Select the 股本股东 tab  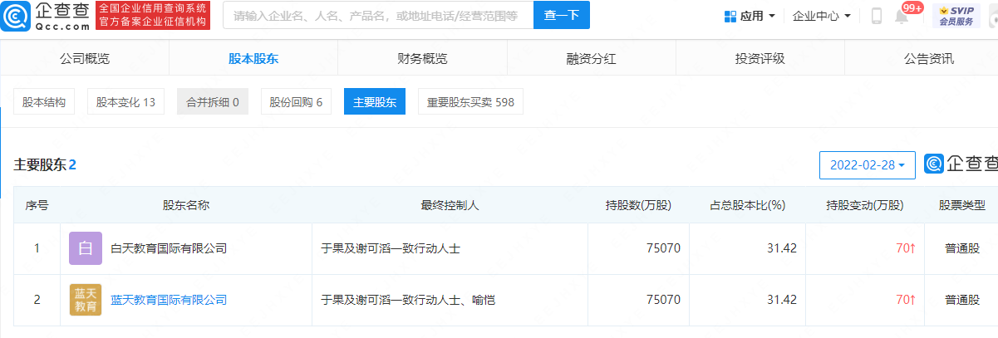[x=253, y=58]
